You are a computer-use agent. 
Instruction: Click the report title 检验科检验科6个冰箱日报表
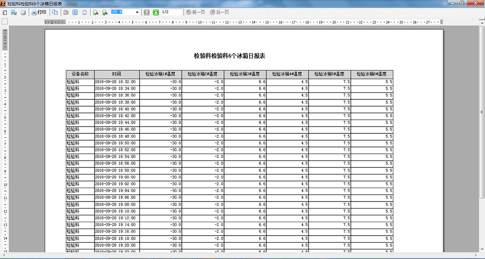pos(229,56)
